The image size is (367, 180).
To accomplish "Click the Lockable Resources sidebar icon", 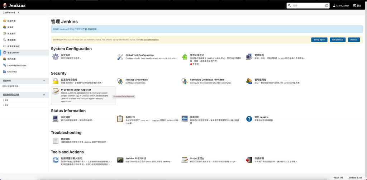I will pyautogui.click(x=4, y=65).
